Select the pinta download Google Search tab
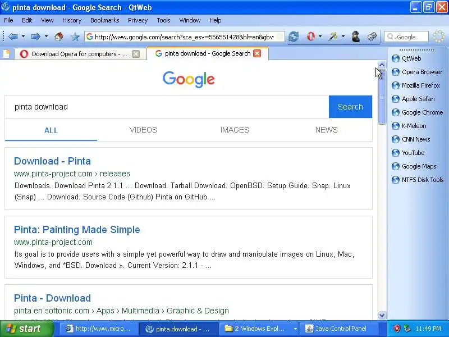Viewport: 449px width, 337px height. (208, 53)
